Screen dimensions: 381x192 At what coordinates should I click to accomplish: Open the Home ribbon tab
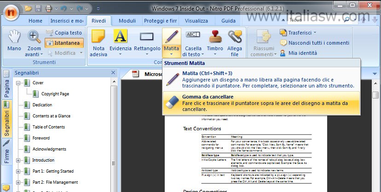[x=35, y=21]
